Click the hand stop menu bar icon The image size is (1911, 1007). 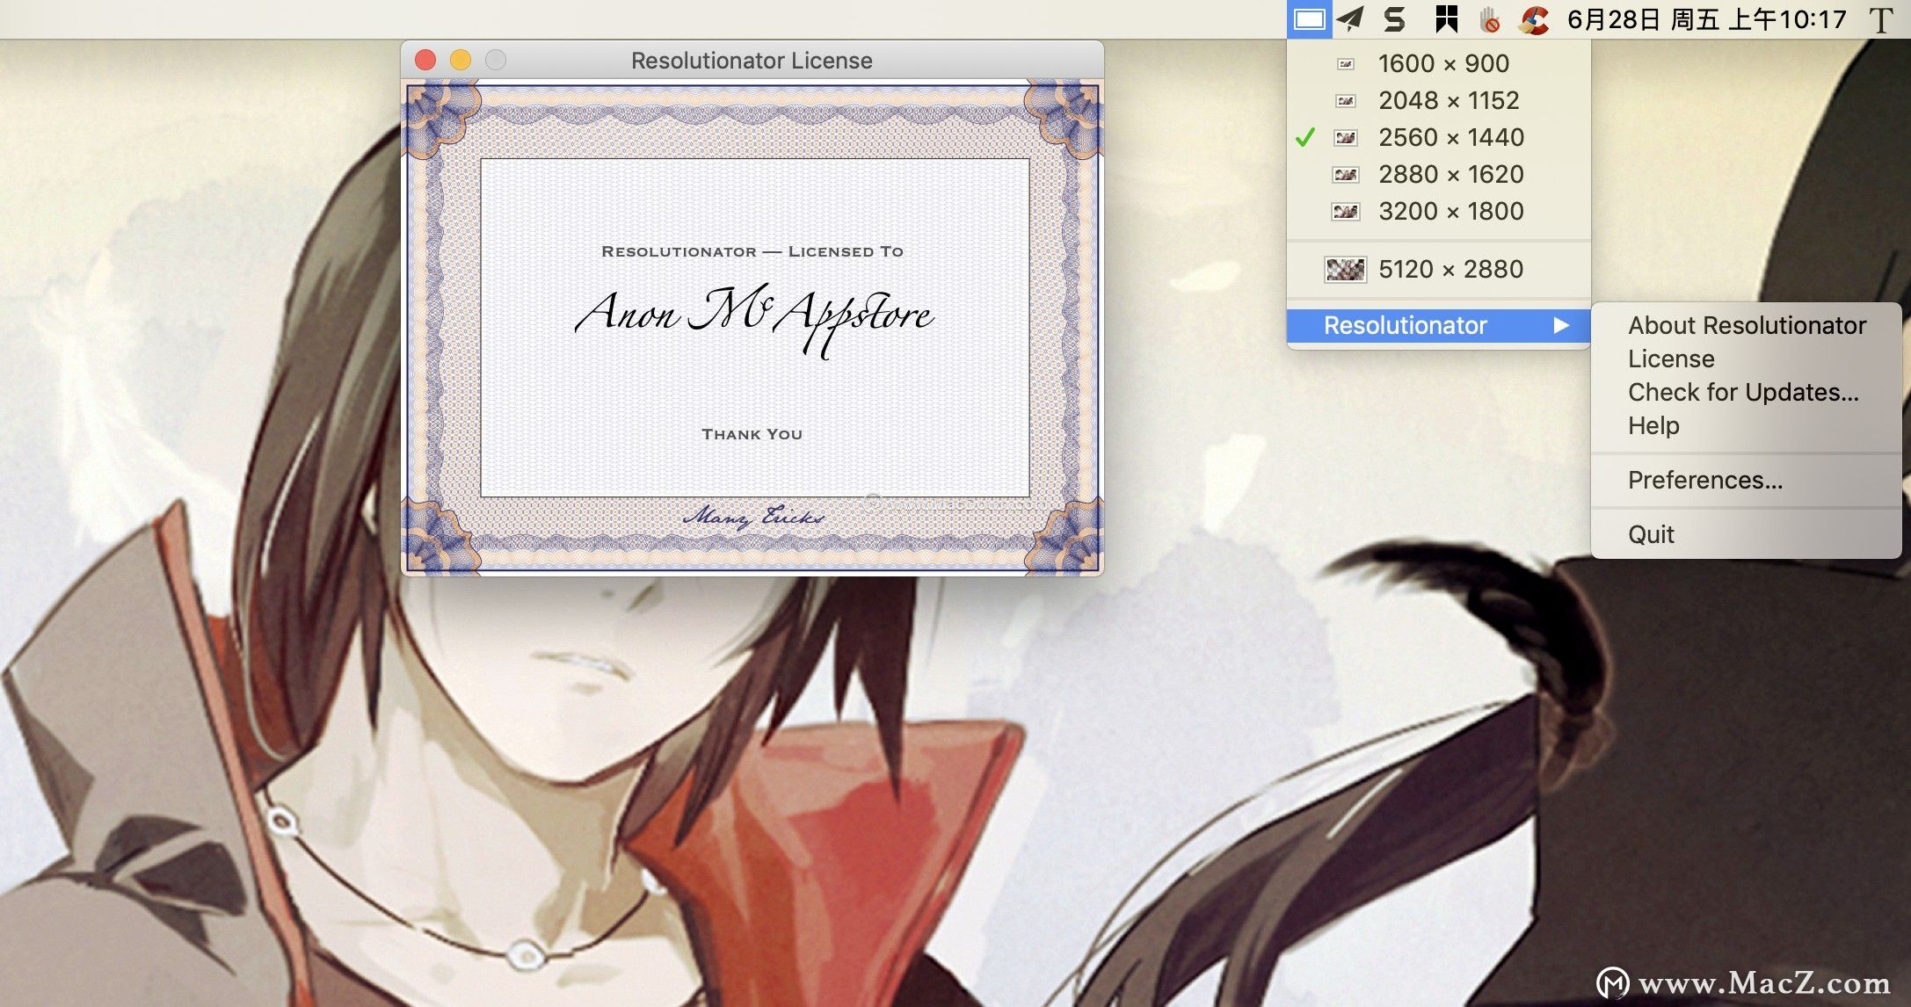1489,18
